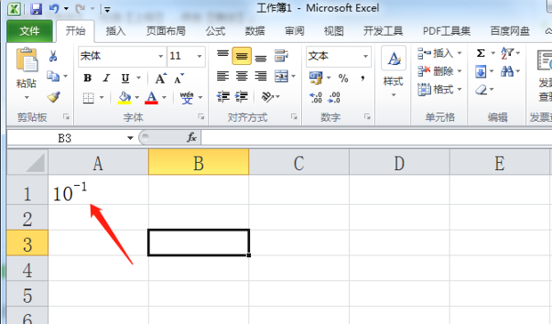Switch to the 插入 Insert tab
The image size is (552, 324).
116,31
